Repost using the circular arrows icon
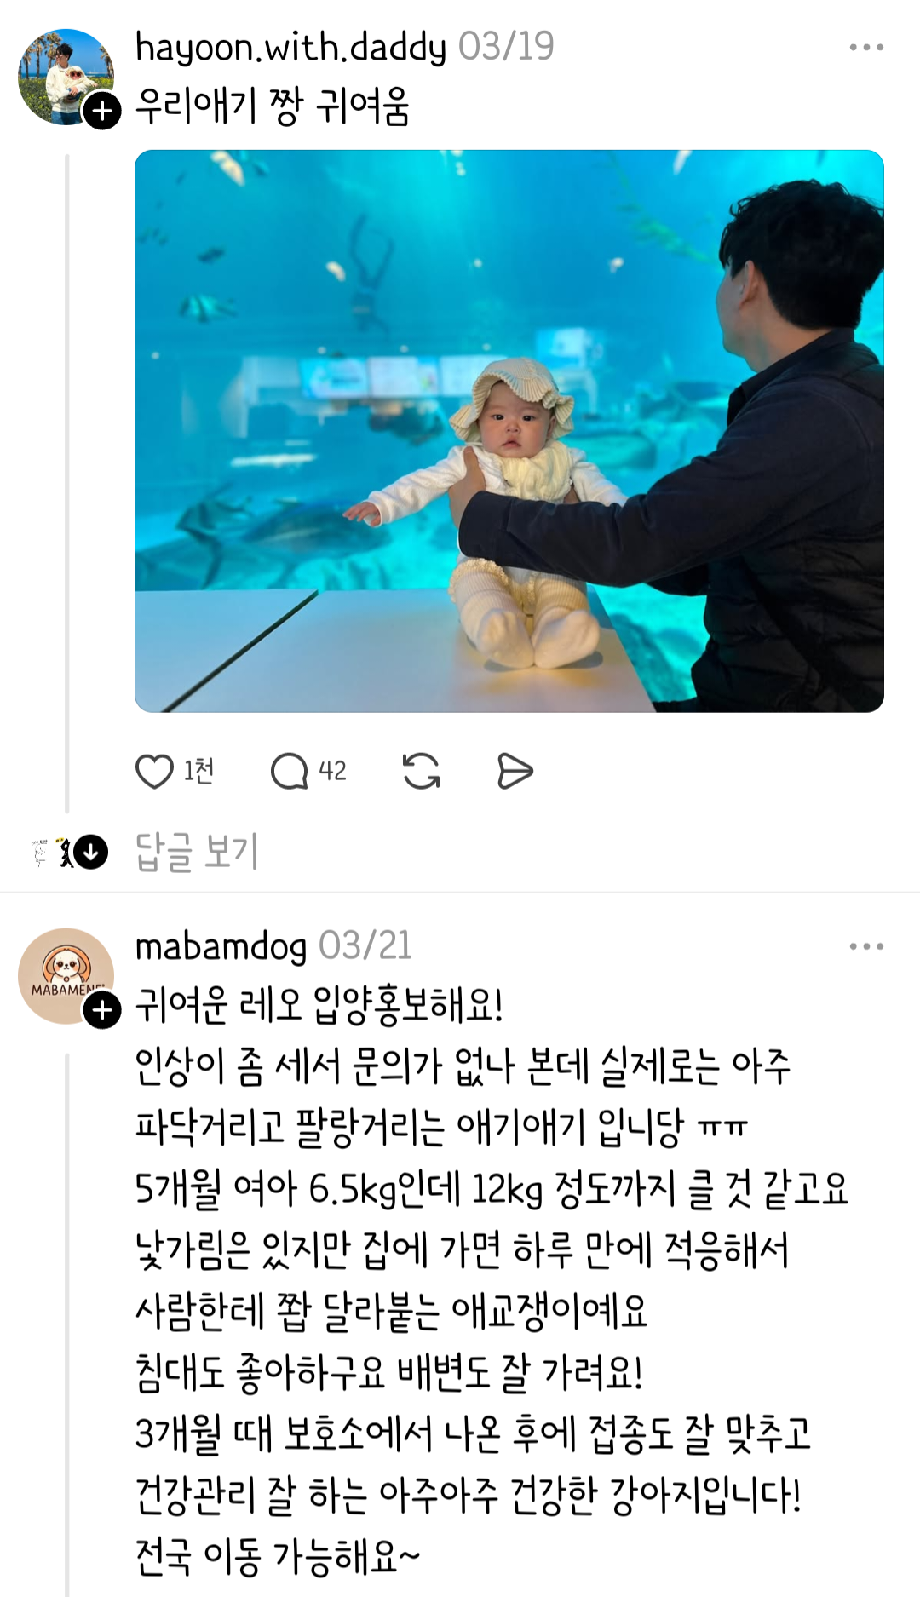The image size is (920, 1597). [421, 771]
